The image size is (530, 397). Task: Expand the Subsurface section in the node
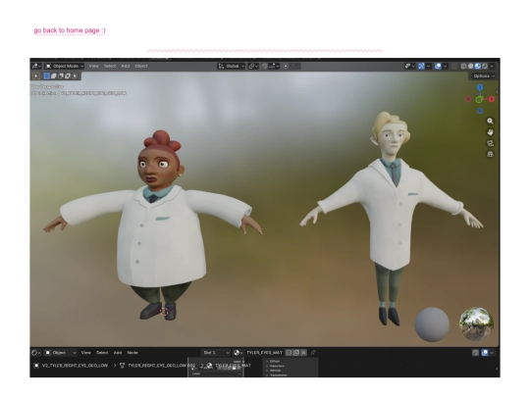[276, 366]
